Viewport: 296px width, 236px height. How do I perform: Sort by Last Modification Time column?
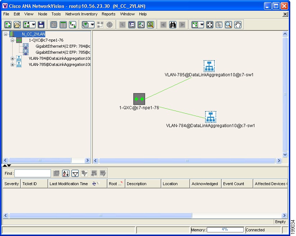[x=78, y=184]
